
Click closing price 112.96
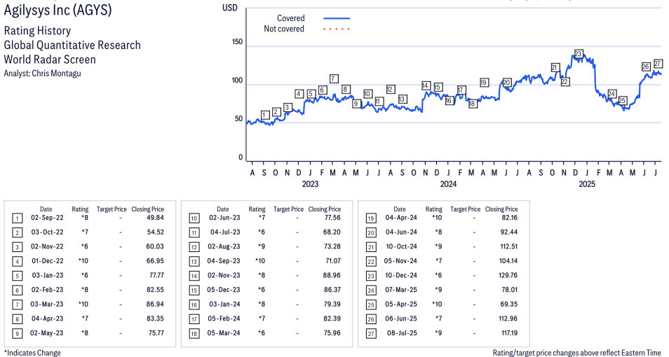point(508,318)
